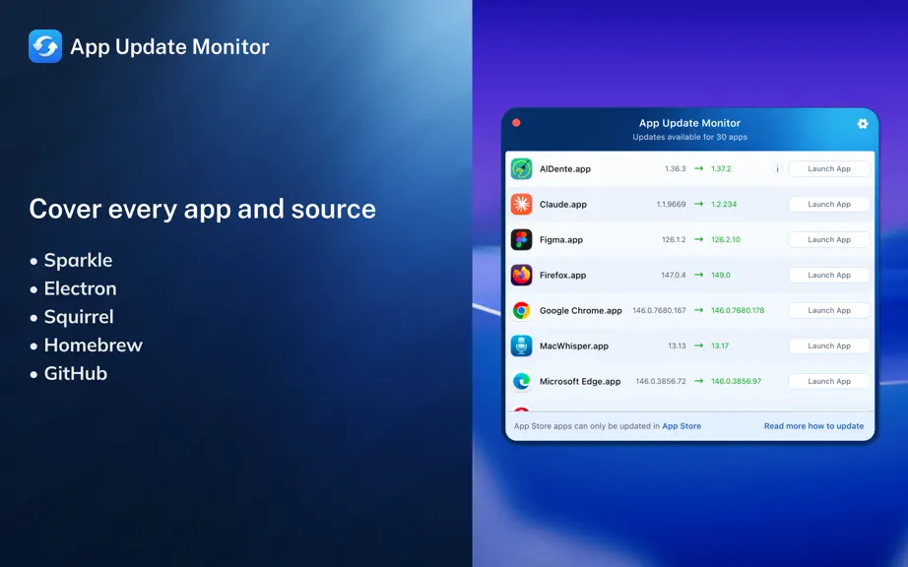Click 'Updates available for 30 apps' subtitle
This screenshot has height=567, width=908.
tap(689, 137)
